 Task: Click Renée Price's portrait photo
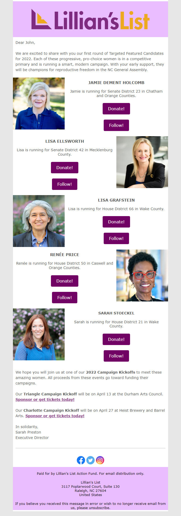coord(142,276)
